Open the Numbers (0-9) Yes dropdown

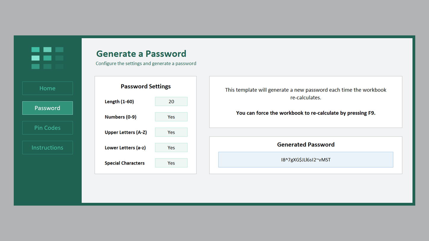tap(171, 117)
